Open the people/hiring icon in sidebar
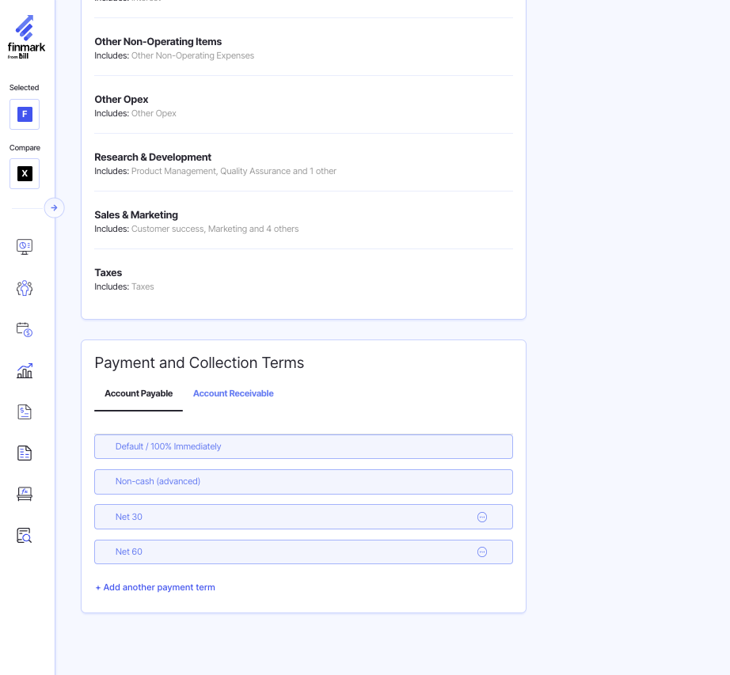Image resolution: width=730 pixels, height=675 pixels. point(25,288)
